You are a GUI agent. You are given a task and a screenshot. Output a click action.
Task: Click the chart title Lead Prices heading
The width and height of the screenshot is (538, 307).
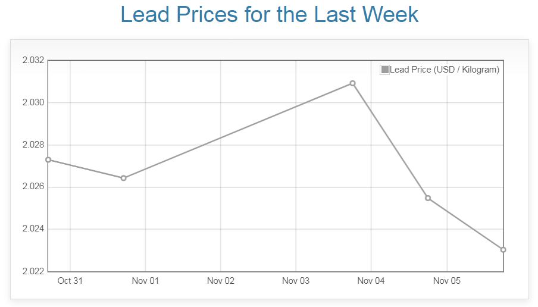[x=269, y=15]
